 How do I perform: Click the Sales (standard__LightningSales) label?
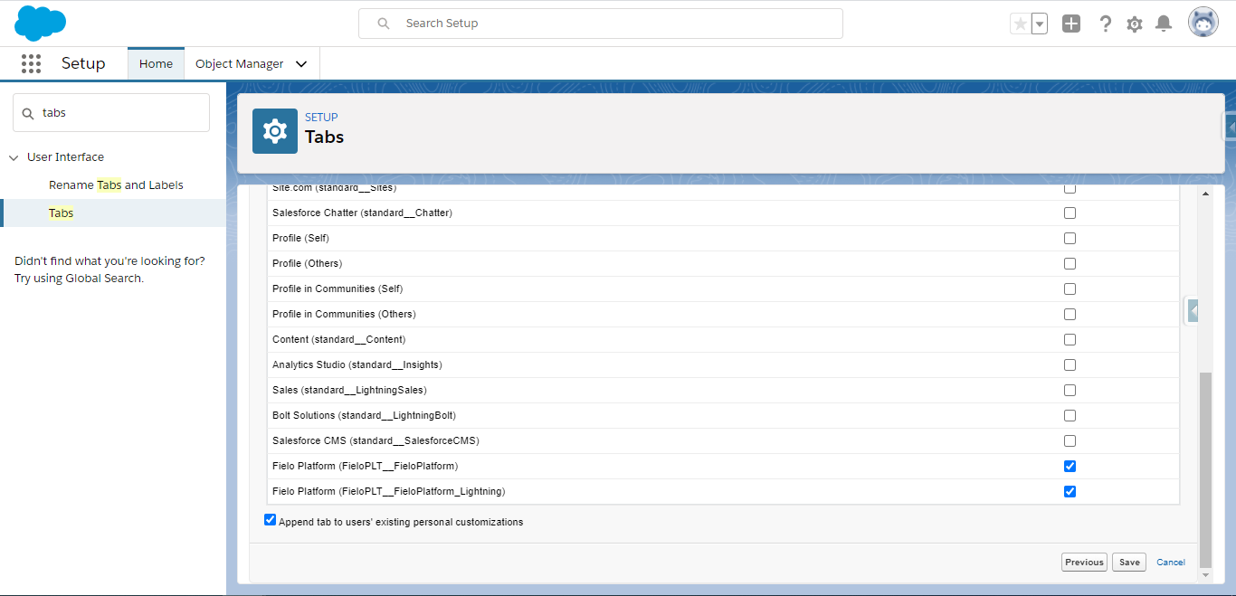[x=349, y=391]
